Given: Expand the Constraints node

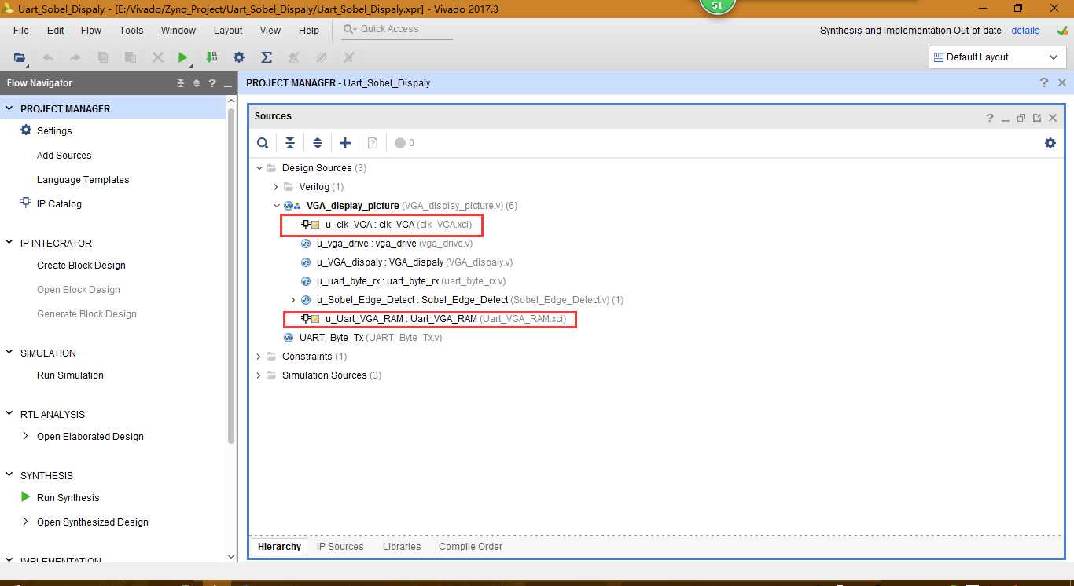Looking at the screenshot, I should (259, 357).
